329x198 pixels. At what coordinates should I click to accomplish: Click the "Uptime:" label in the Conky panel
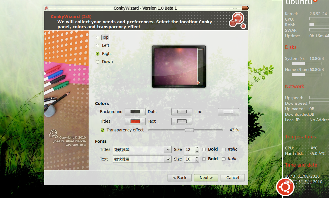293,36
